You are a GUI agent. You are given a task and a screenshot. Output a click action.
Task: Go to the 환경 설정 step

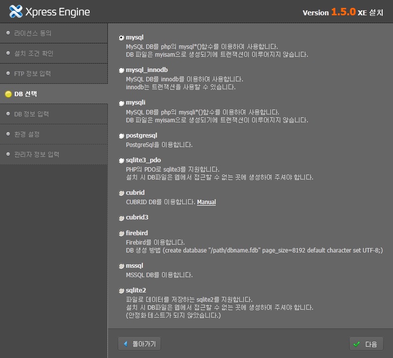point(54,134)
